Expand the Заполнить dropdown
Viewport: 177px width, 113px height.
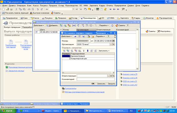click(x=104, y=51)
